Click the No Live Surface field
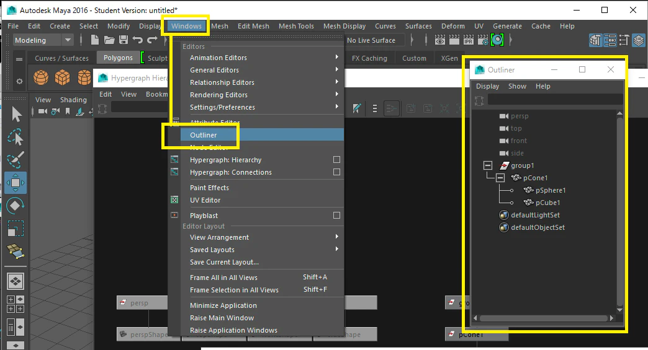The image size is (648, 350). [x=376, y=40]
